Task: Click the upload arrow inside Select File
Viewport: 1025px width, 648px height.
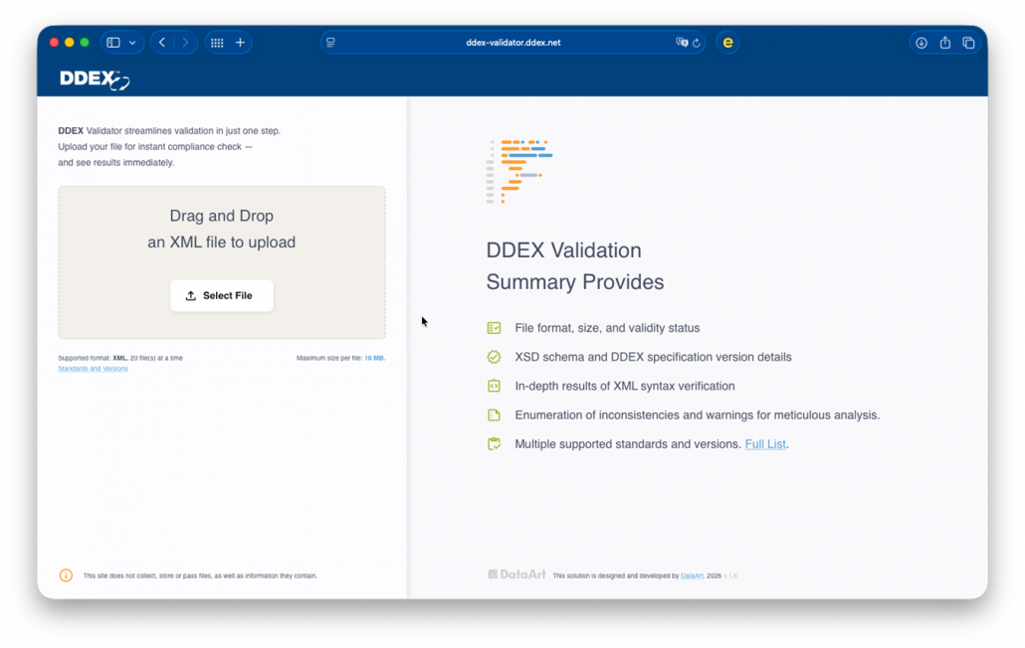Action: click(x=190, y=295)
